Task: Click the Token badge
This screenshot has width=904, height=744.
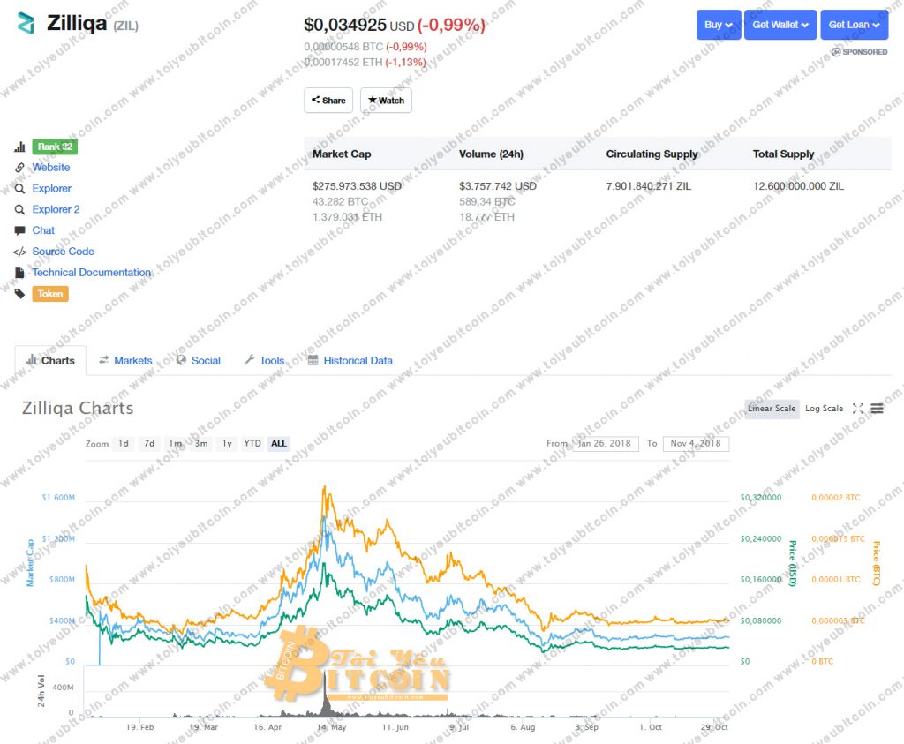Action: point(50,294)
